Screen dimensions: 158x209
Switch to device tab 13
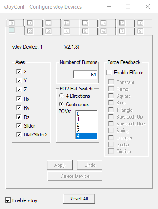(88, 23)
